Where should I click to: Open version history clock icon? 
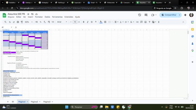[139, 15]
